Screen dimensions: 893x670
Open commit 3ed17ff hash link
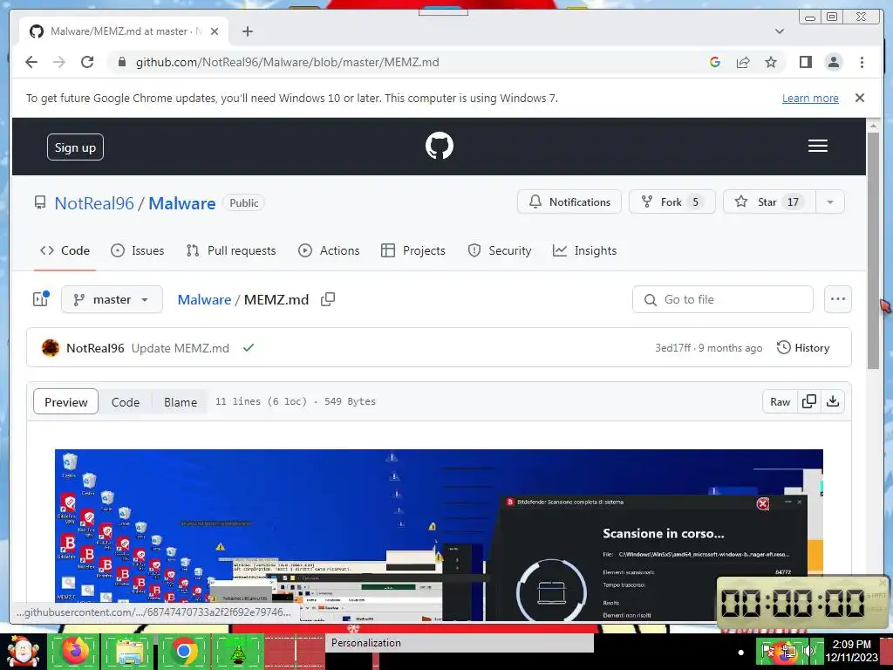tap(672, 348)
